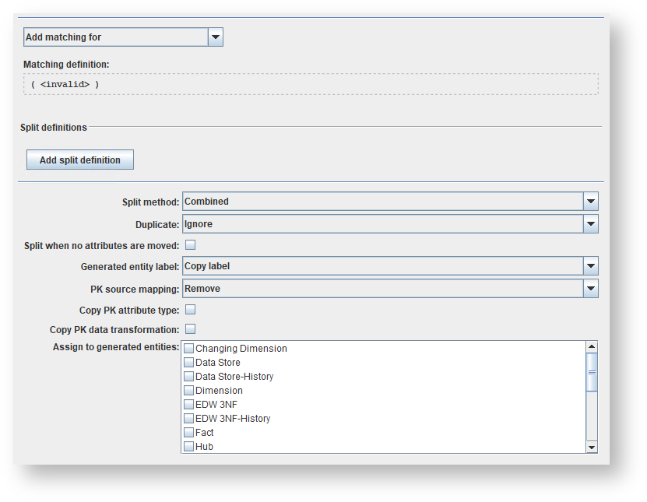Check the Data Store entity type

pos(188,363)
